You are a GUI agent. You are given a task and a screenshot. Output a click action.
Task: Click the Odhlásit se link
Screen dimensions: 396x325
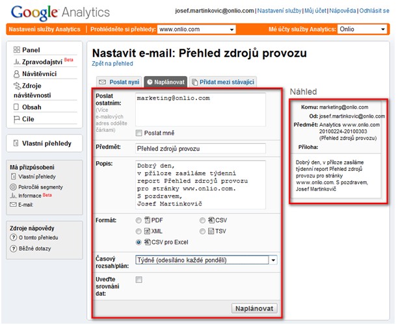pos(375,11)
